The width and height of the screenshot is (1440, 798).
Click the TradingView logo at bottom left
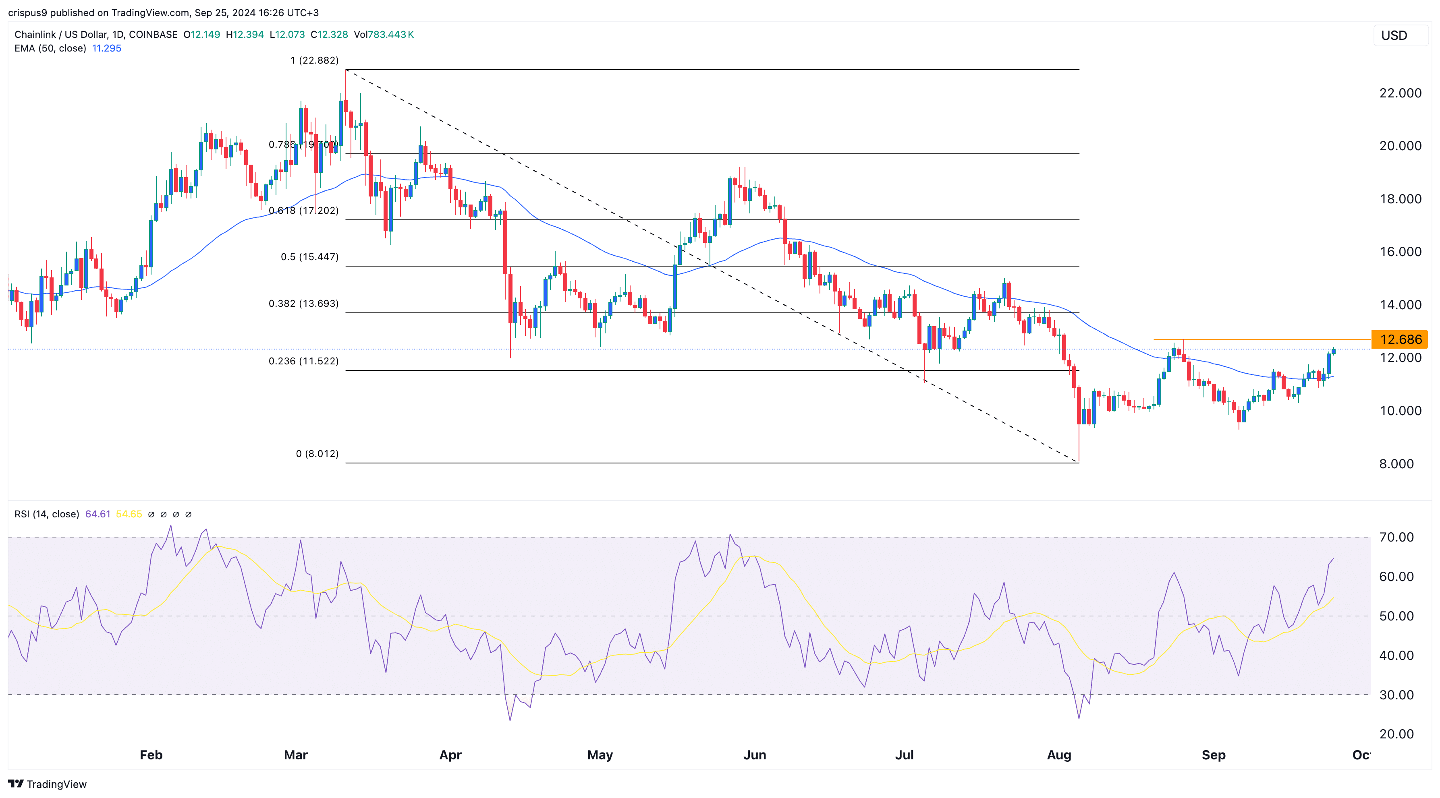tap(48, 784)
